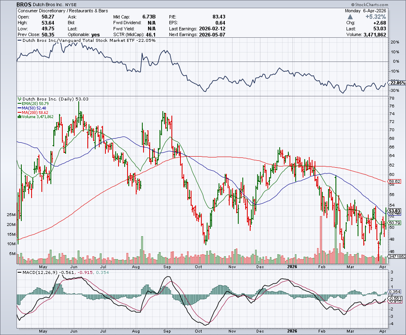Viewport: 406px width, 335px height.
Task: Click the Fwd Yield N/A value
Action: (152, 29)
